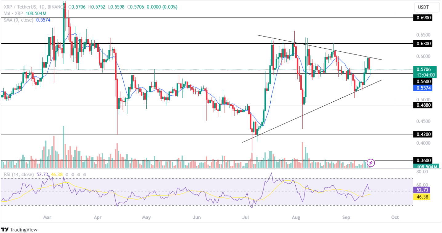The image size is (442, 233).
Task: Click the 0.6900 price level label
Action: tap(423, 18)
